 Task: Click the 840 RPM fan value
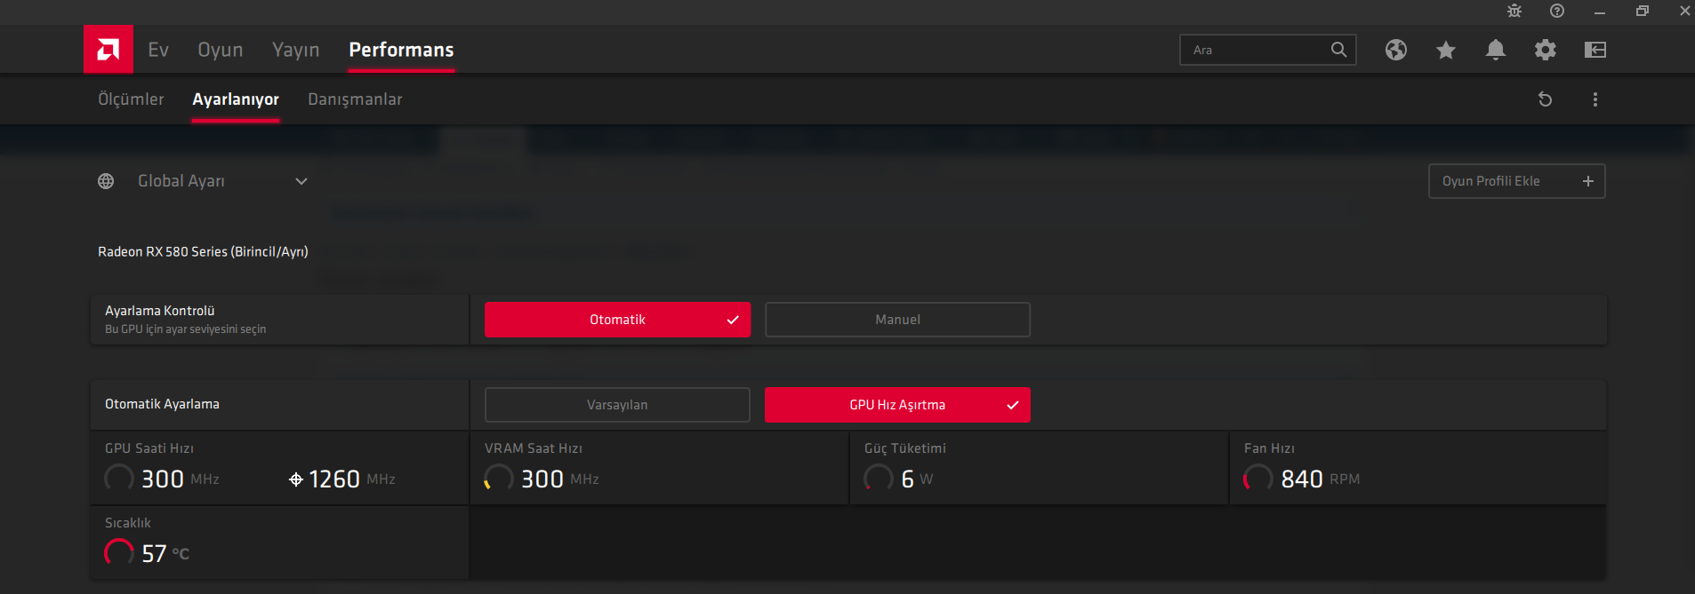(1321, 479)
